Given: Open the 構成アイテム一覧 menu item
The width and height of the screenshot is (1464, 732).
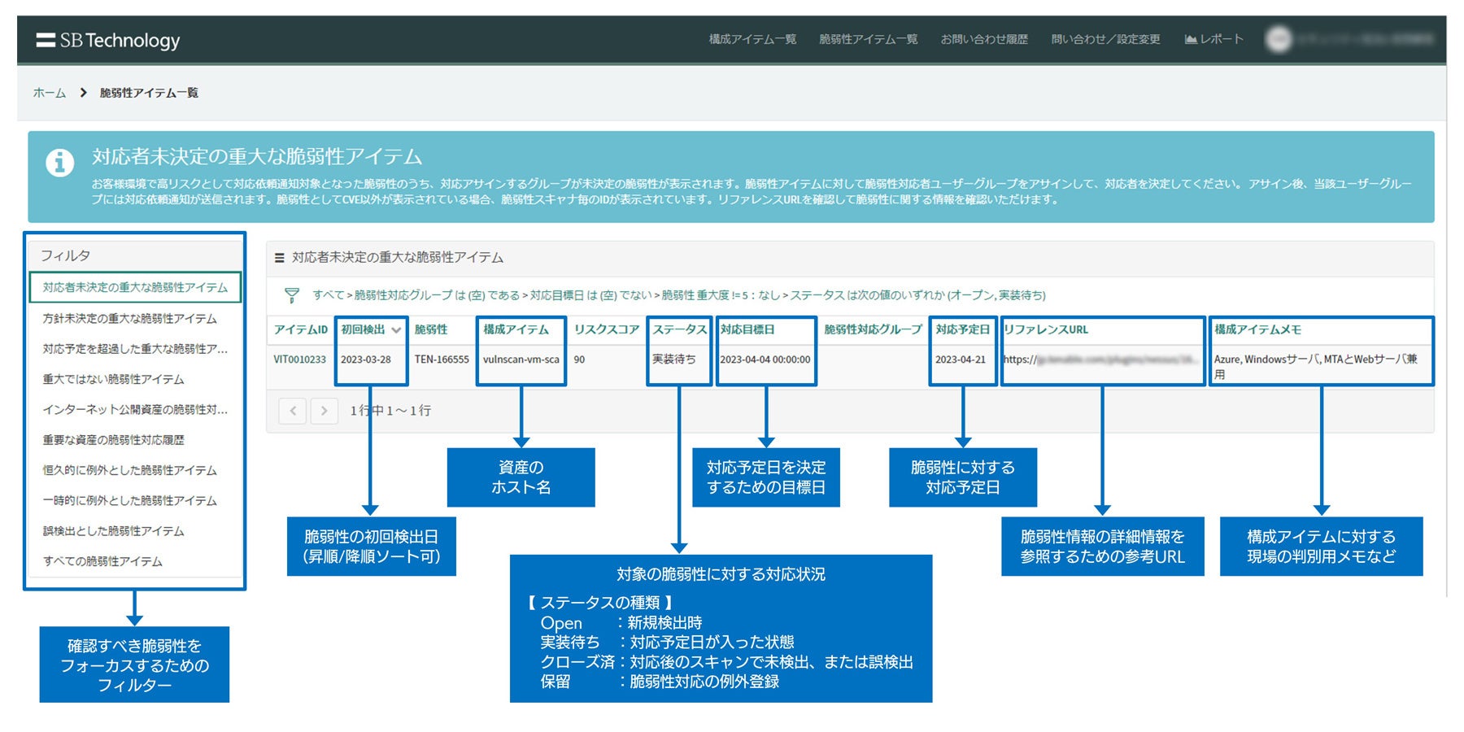Looking at the screenshot, I should 752,38.
